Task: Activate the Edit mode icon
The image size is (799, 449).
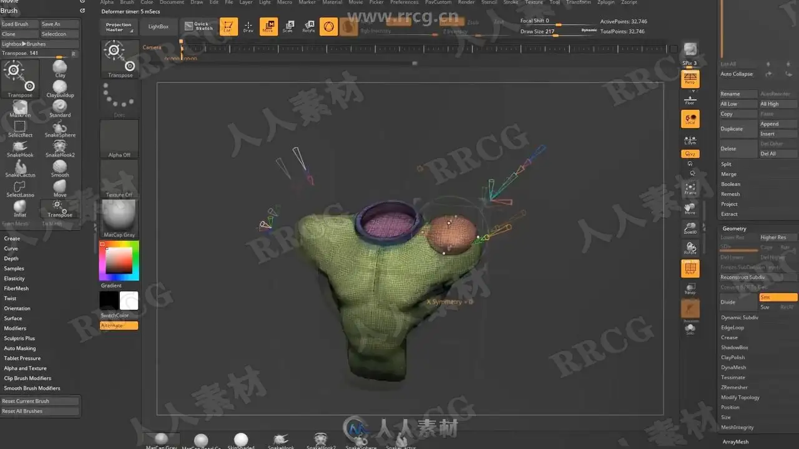Action: 228,26
